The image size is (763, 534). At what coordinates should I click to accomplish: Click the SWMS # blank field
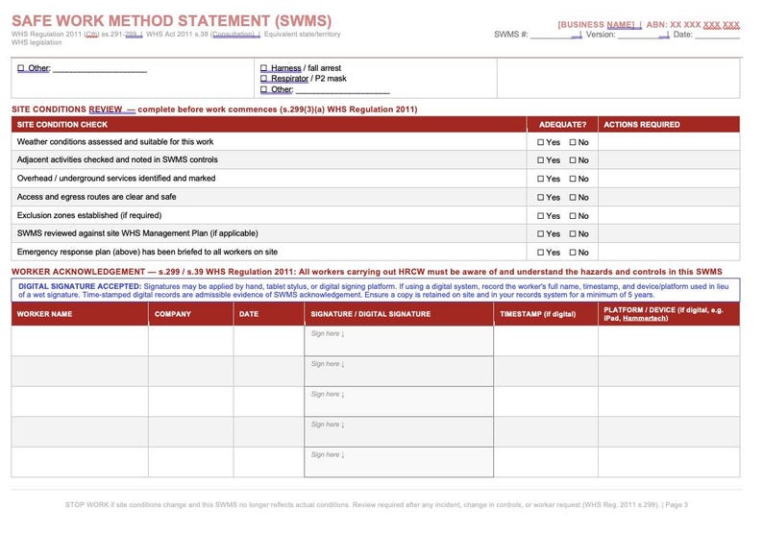coord(555,35)
